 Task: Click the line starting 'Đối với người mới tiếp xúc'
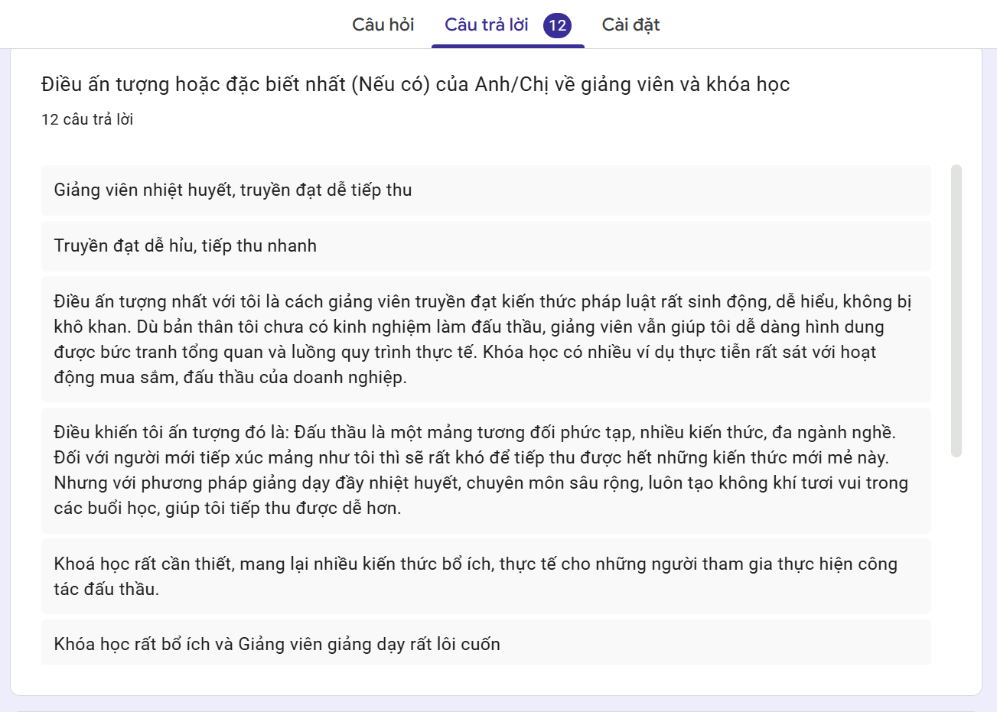pyautogui.click(x=471, y=457)
